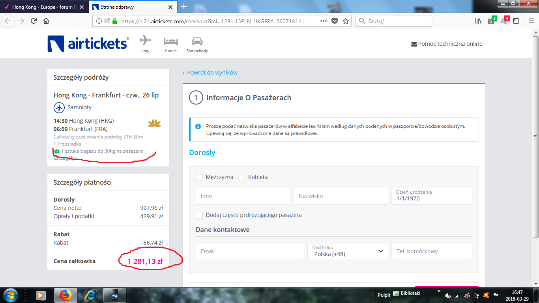Check Dodaj często podróżującego pasażera
This screenshot has height=303, width=539.
[199, 215]
